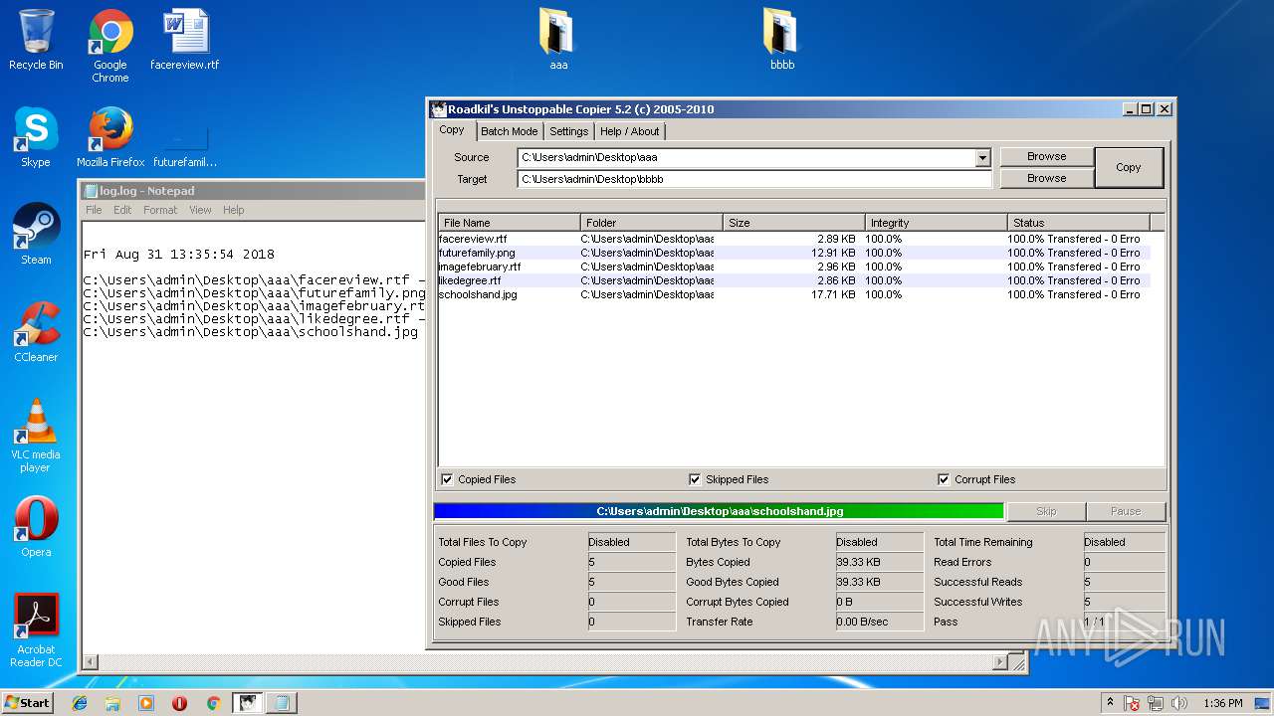Click Notepad horizontal scrollbar right arrow

(x=1000, y=662)
